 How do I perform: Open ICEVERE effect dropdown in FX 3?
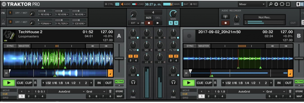pyautogui.click(x=79, y=23)
